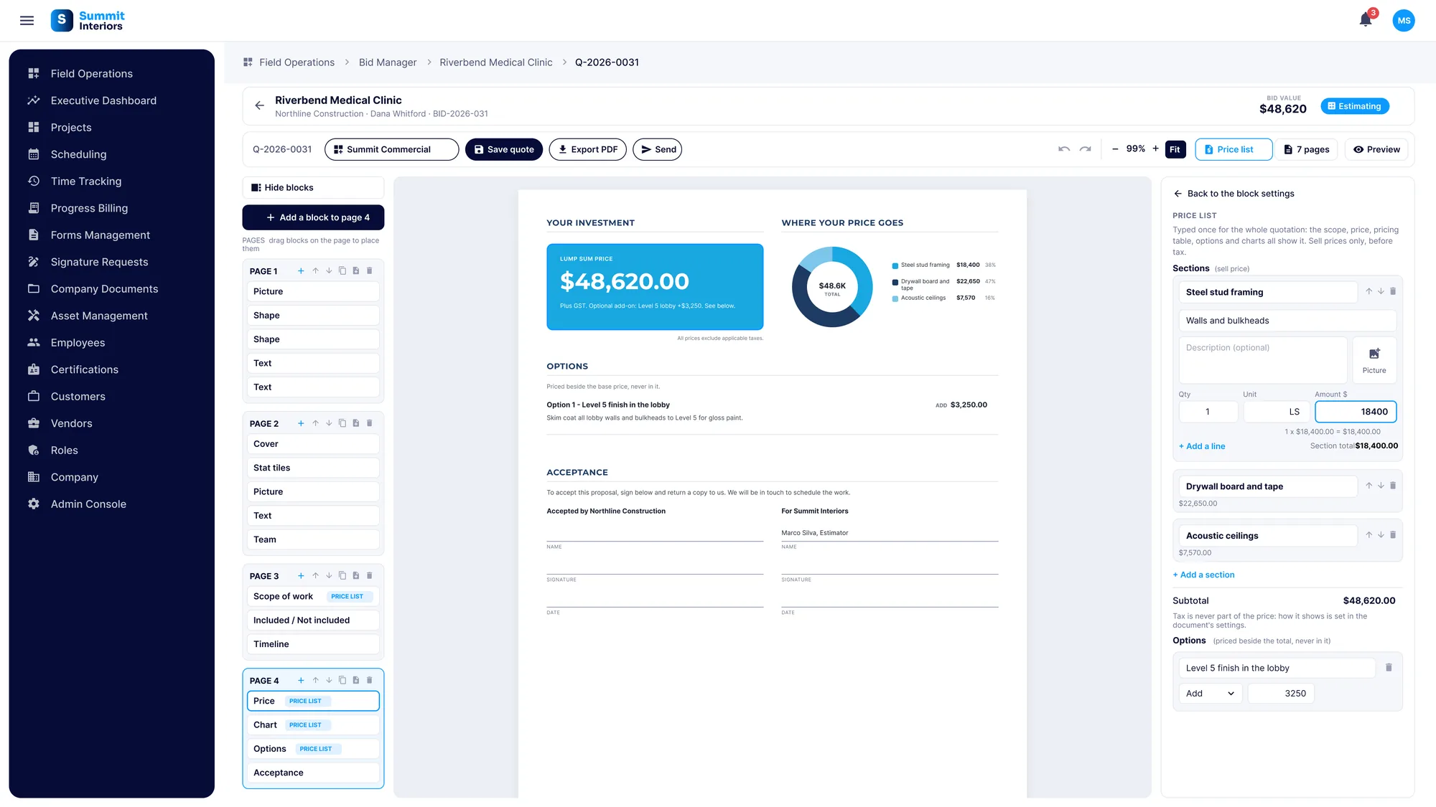Expand the Drywall board and tape section
The image size is (1436, 807).
(x=1267, y=486)
